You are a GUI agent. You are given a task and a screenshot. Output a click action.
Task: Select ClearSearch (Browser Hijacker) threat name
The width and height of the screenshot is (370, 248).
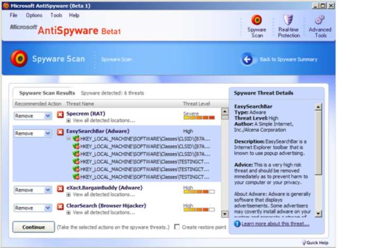click(106, 206)
